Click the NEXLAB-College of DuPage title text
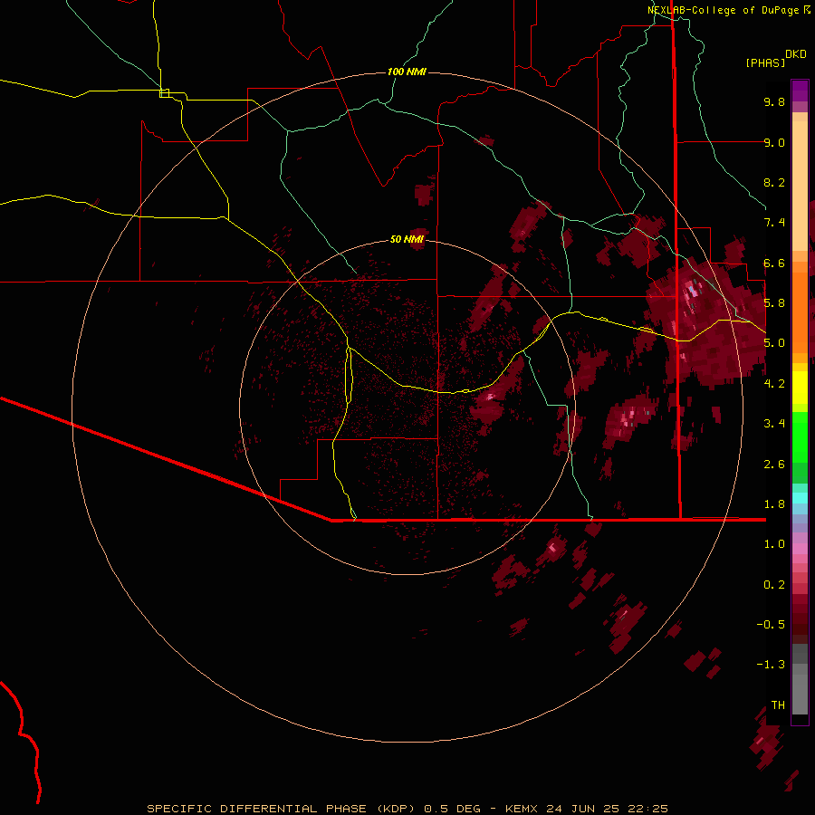 (723, 10)
